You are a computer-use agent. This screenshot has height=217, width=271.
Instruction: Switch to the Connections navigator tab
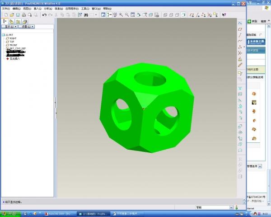(25, 21)
